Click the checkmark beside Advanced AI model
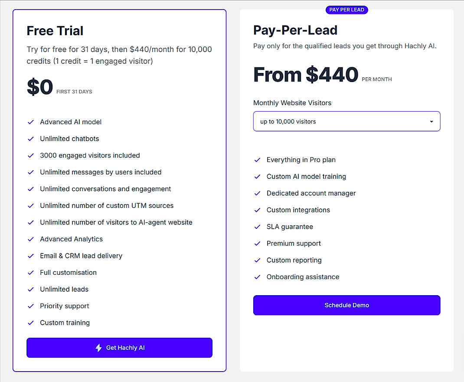The image size is (464, 382). coord(31,122)
